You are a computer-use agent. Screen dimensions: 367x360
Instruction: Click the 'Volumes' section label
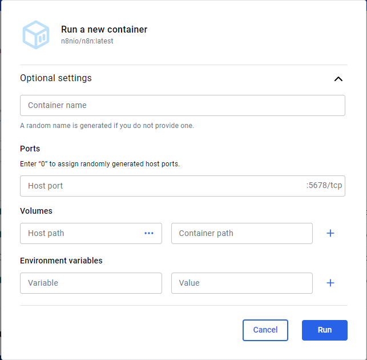click(x=36, y=211)
